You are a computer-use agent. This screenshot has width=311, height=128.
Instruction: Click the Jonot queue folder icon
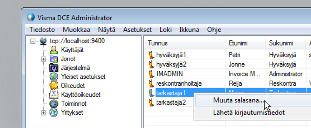tap(53, 59)
